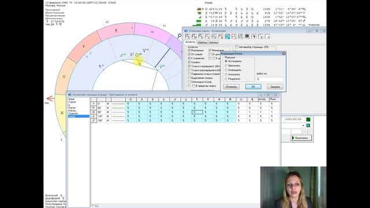
Task: Click the opposition symbol in the 180° row
Action: coord(94,121)
